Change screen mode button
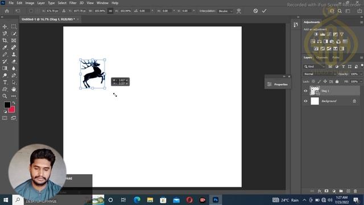364x205 pixels. [14, 118]
